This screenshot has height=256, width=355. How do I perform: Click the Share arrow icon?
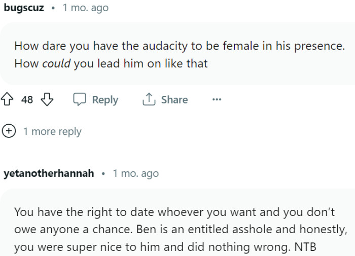(x=149, y=100)
